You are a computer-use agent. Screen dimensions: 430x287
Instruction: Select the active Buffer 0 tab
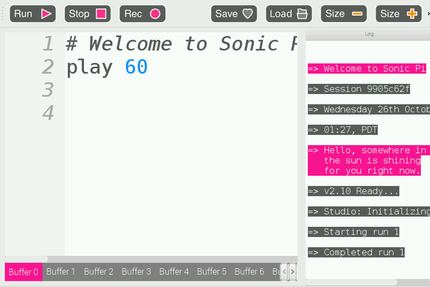(x=24, y=272)
